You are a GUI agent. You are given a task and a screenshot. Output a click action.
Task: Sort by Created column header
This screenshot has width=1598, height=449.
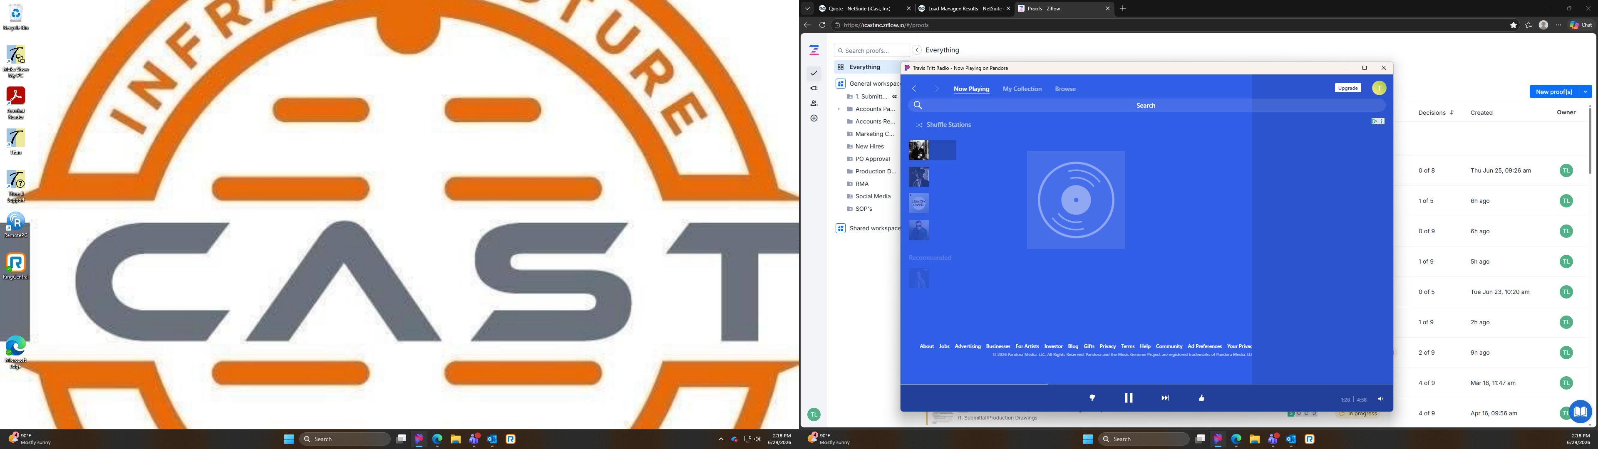(1481, 112)
